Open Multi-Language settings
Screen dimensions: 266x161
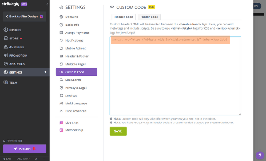76,103
